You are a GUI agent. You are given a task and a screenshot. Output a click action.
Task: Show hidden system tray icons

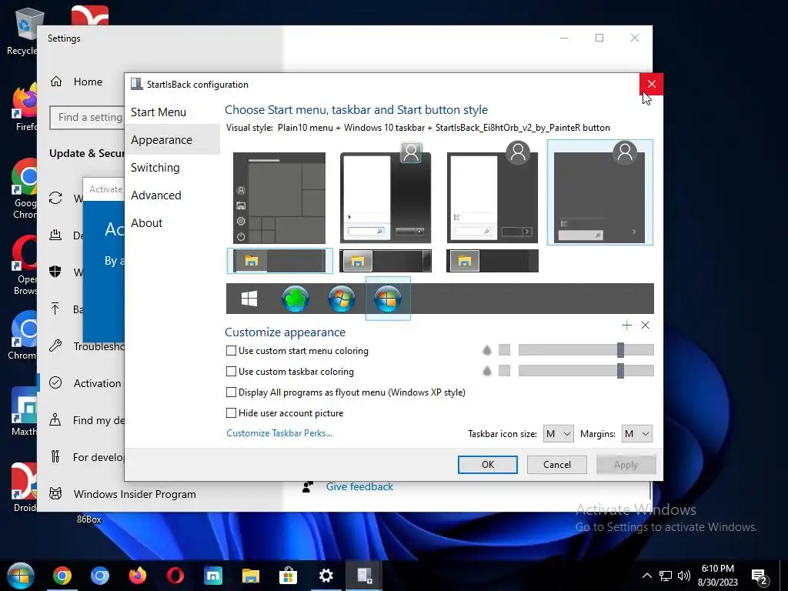(x=646, y=576)
